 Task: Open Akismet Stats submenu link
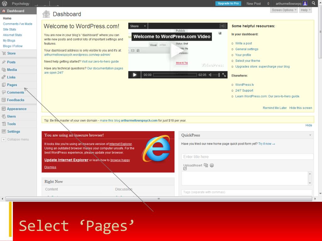[x=12, y=35]
